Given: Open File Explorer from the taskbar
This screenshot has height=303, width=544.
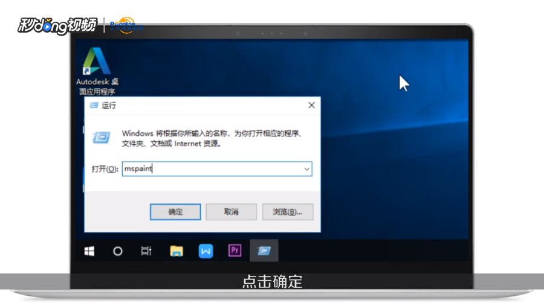Looking at the screenshot, I should tap(176, 250).
